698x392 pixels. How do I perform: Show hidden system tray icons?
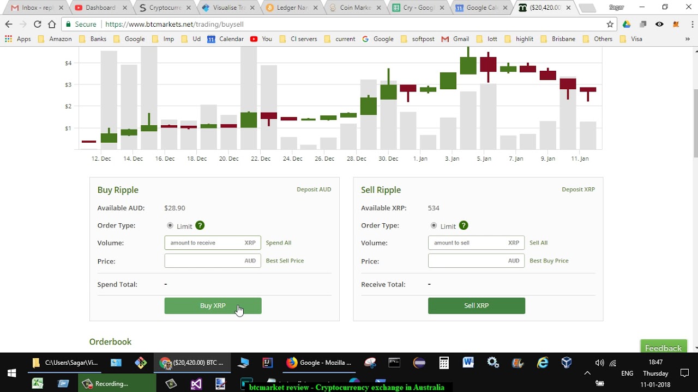coord(587,373)
